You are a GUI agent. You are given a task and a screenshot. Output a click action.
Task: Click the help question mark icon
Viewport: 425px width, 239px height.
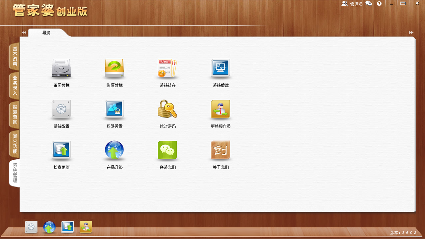coord(379,4)
